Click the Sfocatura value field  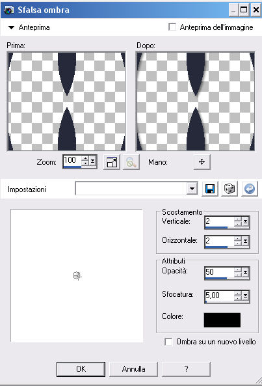tap(219, 296)
